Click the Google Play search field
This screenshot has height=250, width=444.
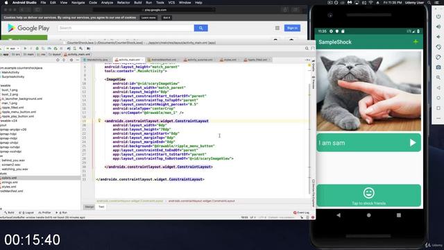126,28
